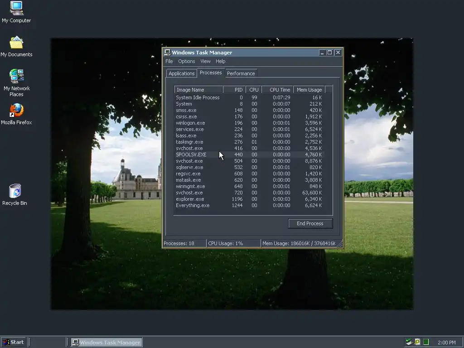Viewport: 464px width, 348px height.
Task: Select svchost.exe with PID 504
Action: click(249, 161)
